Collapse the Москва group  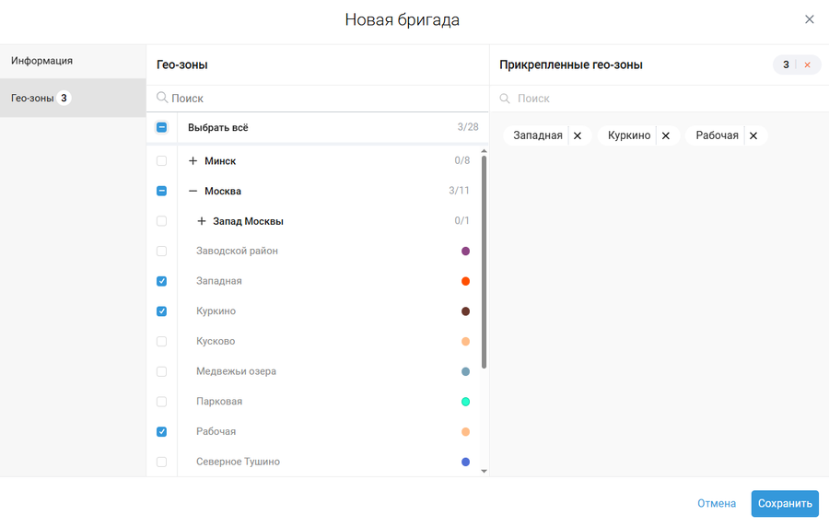click(x=193, y=192)
